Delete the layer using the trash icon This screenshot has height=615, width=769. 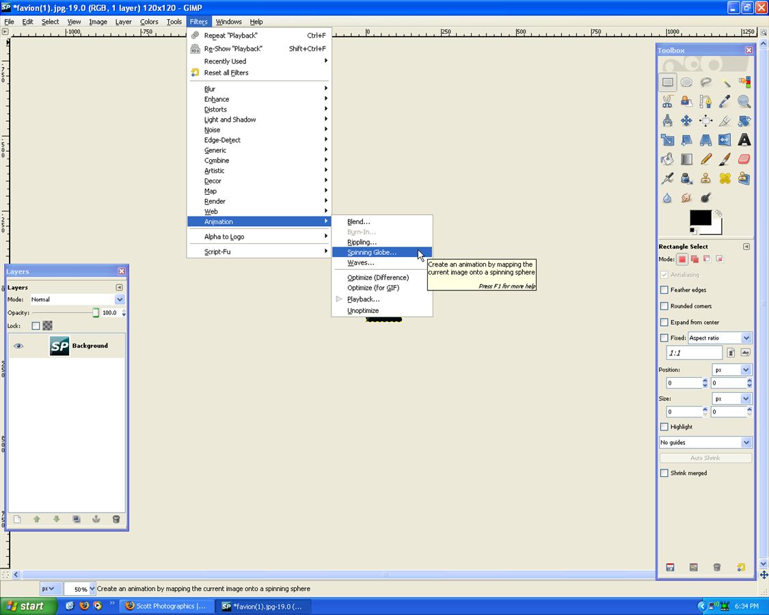pos(116,519)
